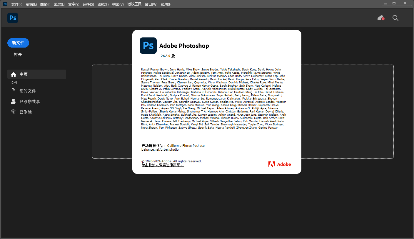Screen dimensions: 414x239
Task: Click the trash icon beside 已删除
Action: (13, 112)
